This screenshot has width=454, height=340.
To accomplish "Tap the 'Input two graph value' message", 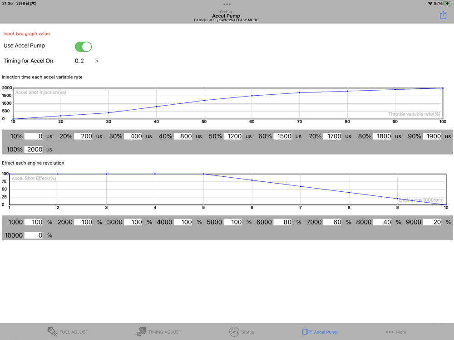I will click(x=26, y=34).
